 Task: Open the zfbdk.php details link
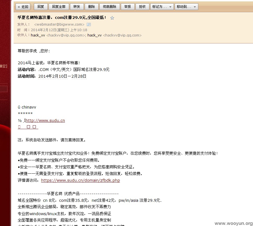81,180
